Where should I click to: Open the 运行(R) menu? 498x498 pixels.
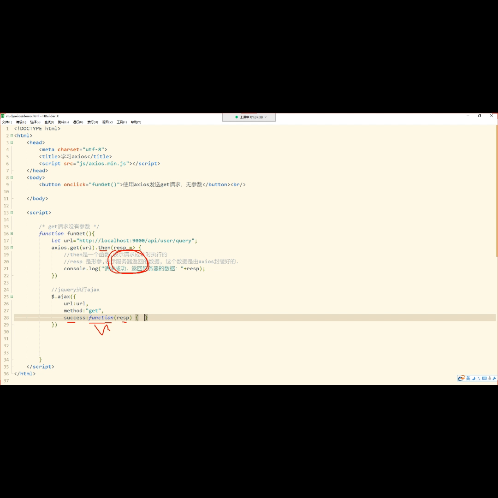pyautogui.click(x=78, y=122)
